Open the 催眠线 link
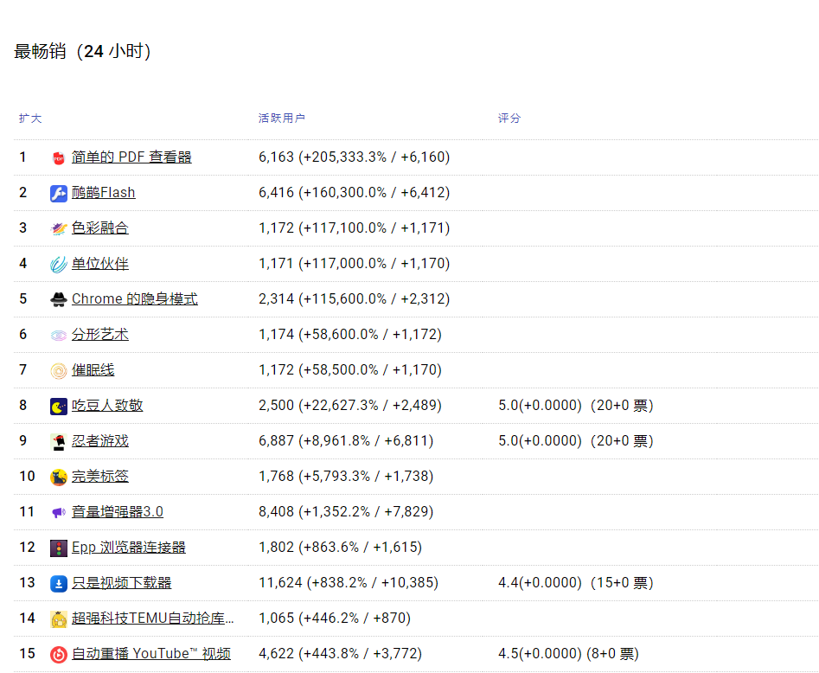Screen dimensions: 819x673 93,370
